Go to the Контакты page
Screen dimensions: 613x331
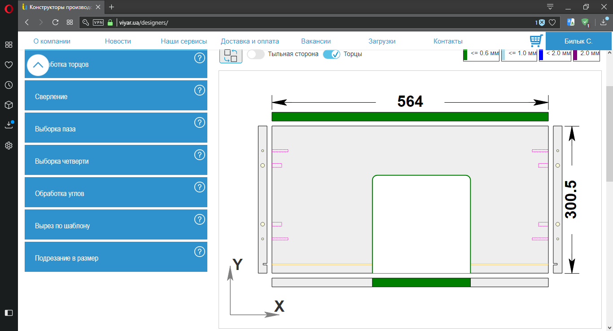click(x=448, y=41)
